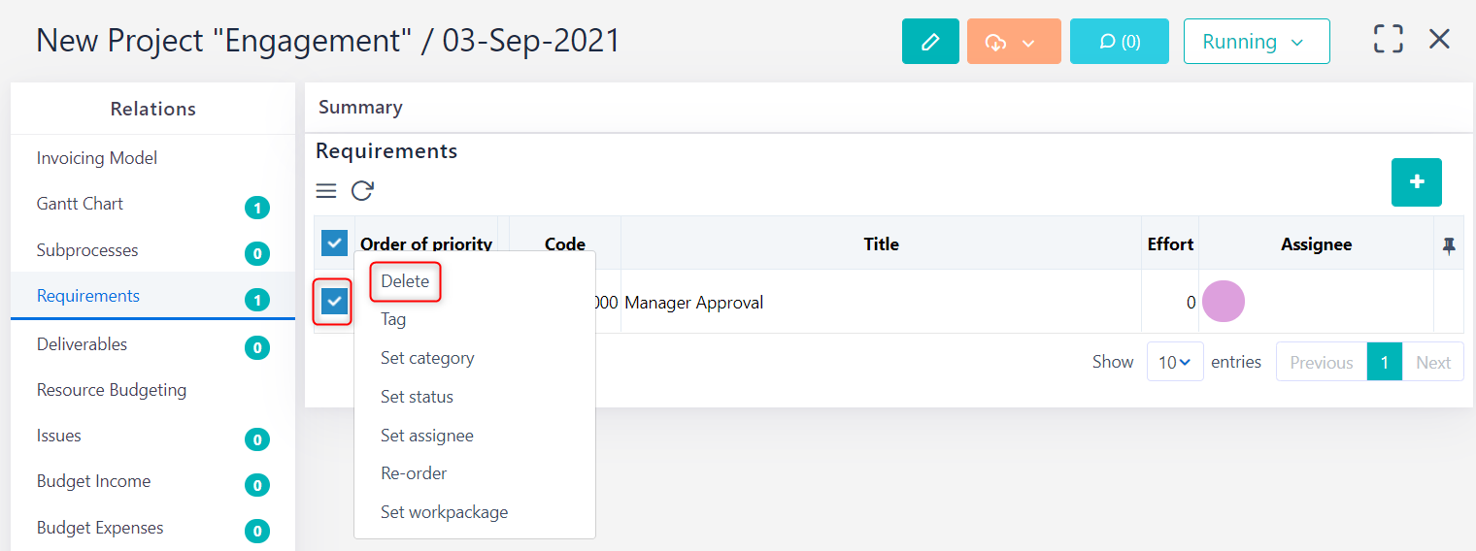Uncheck the Manager Approval row checkbox
1476x551 pixels.
point(334,302)
